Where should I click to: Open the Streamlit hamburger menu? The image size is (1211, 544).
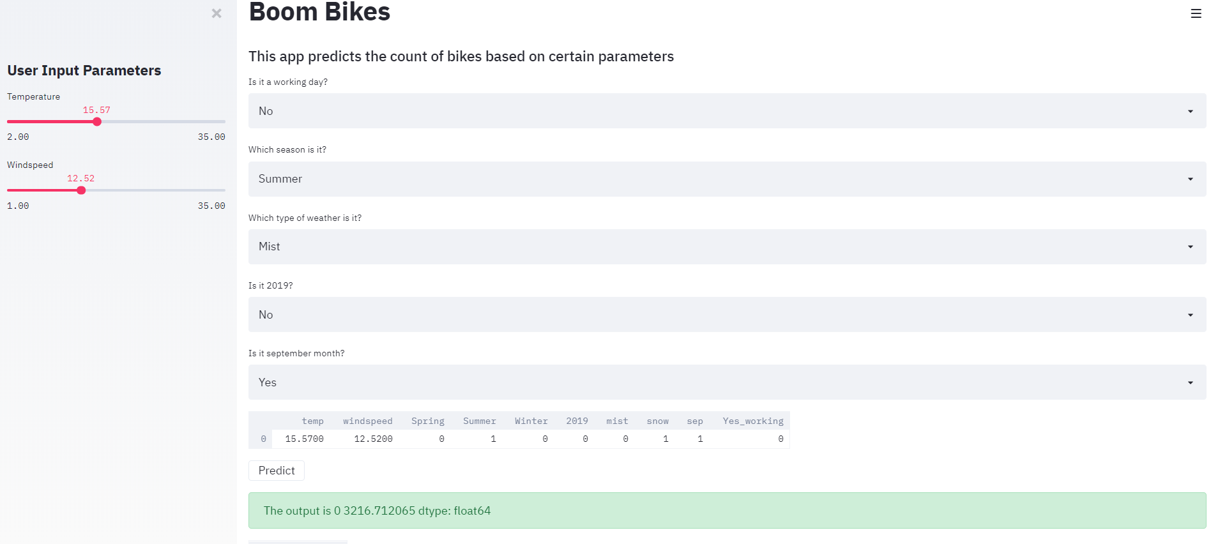[x=1196, y=13]
